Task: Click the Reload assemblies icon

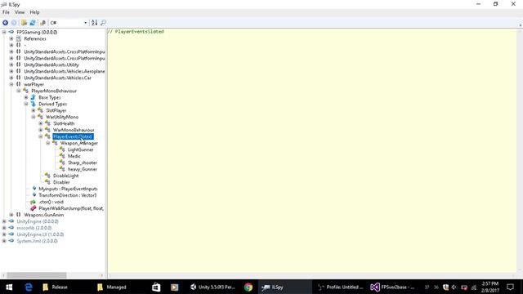Action: pyautogui.click(x=33, y=23)
